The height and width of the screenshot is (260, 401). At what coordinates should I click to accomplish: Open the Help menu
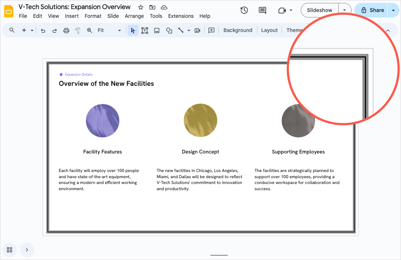point(205,16)
